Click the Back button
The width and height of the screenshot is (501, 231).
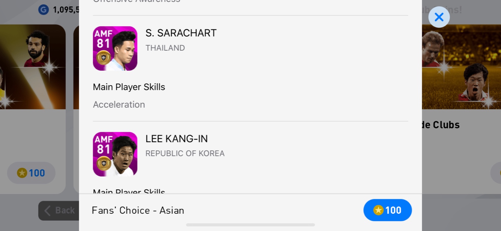coord(59,210)
